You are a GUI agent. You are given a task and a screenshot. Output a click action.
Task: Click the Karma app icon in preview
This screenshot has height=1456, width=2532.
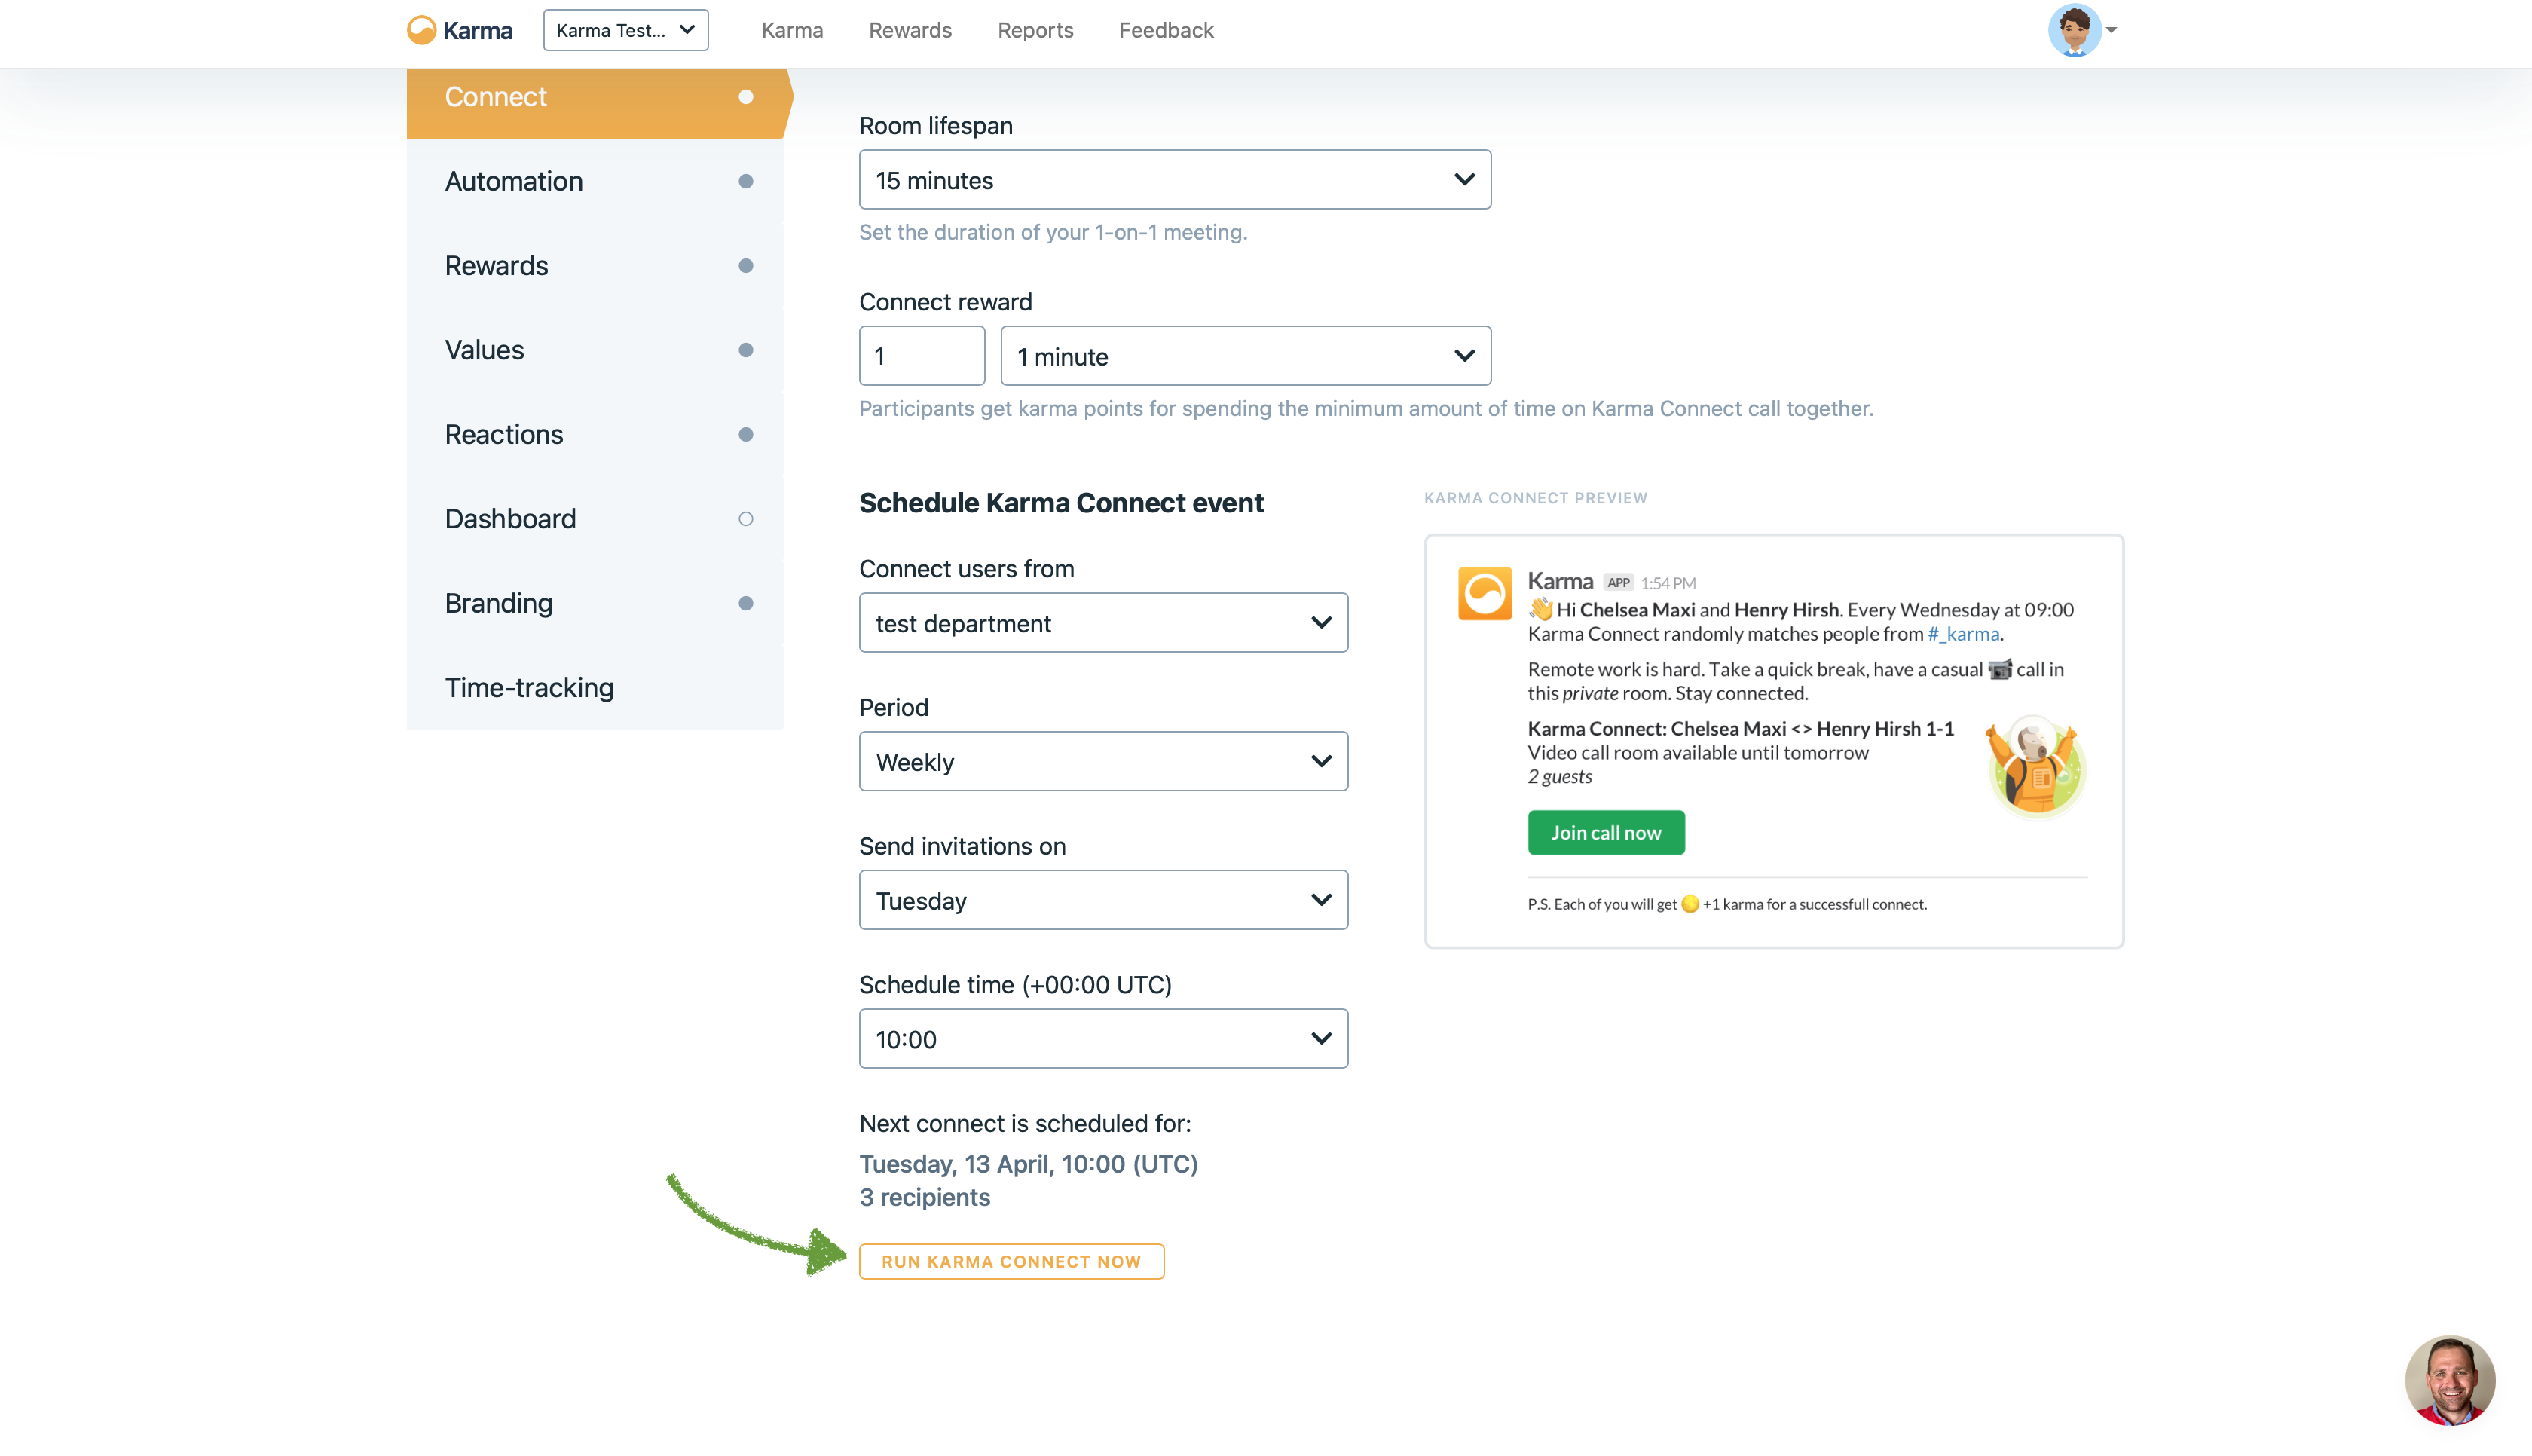click(x=1485, y=594)
